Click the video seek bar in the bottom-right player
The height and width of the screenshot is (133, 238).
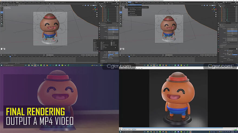click(173, 128)
